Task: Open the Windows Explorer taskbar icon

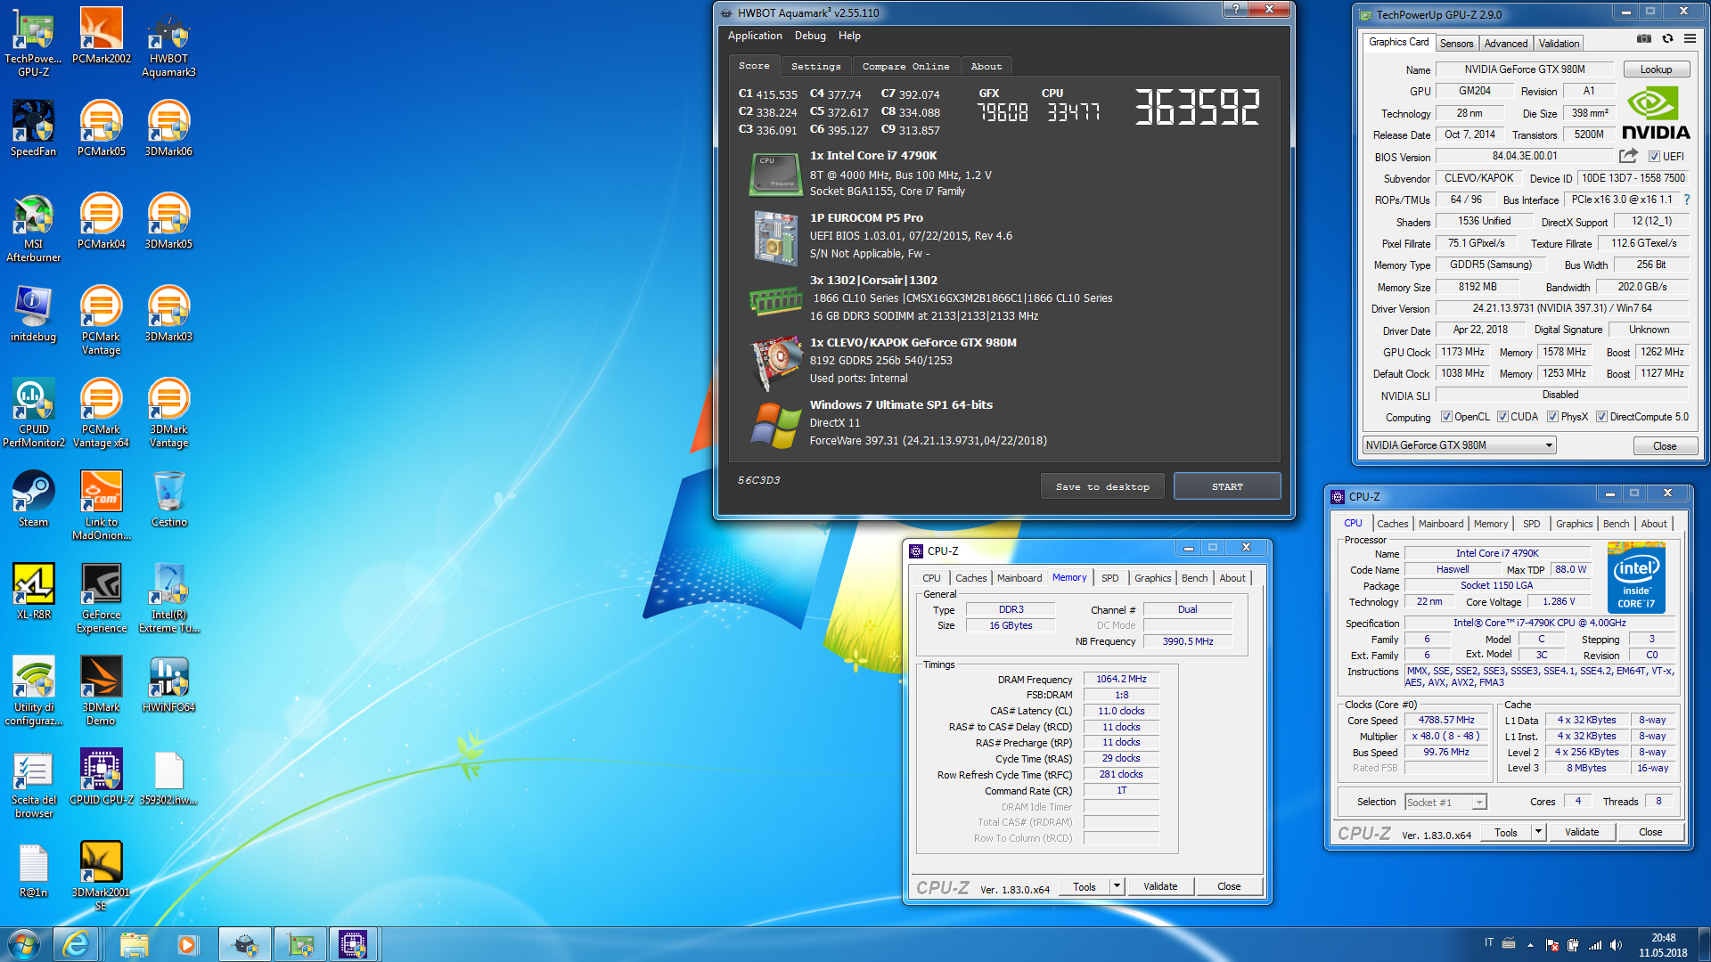Action: [x=134, y=944]
